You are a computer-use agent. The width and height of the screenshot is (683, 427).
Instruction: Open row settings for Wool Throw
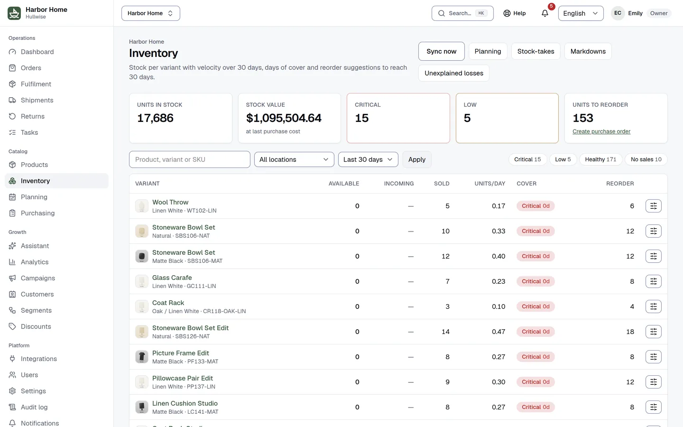click(653, 206)
